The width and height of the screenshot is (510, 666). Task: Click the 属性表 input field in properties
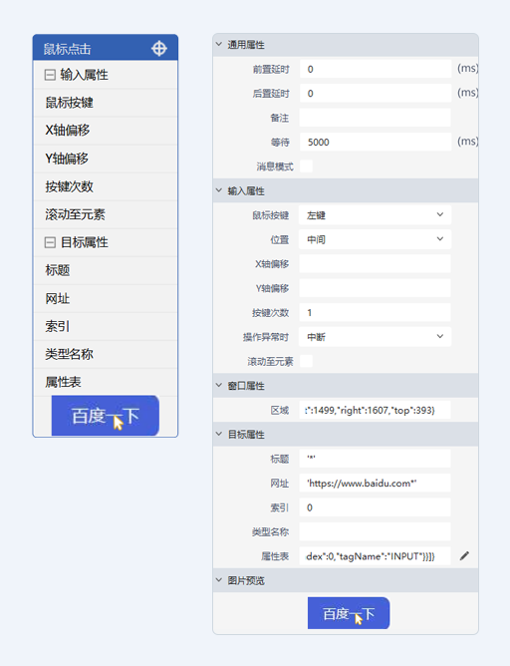click(376, 556)
